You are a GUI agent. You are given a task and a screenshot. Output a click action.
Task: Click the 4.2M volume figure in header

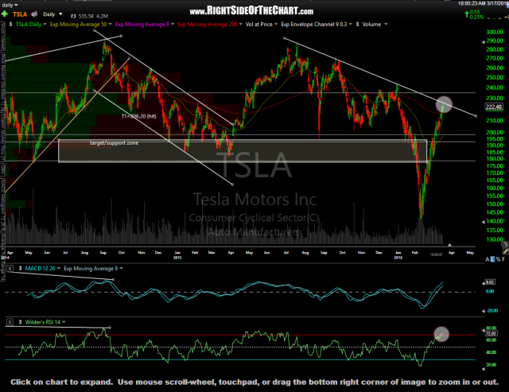(x=102, y=16)
